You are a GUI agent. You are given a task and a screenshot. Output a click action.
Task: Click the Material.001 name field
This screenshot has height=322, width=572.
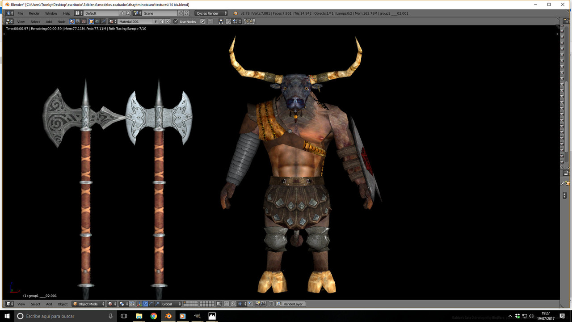click(135, 21)
